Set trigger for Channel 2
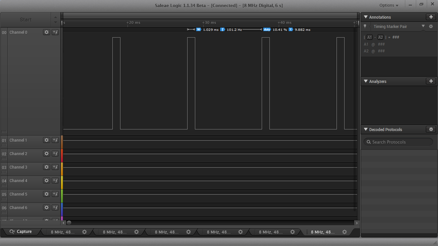Image resolution: width=438 pixels, height=246 pixels. click(55, 153)
